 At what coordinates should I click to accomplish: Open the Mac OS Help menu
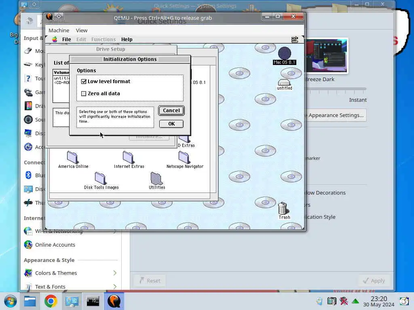[127, 40]
